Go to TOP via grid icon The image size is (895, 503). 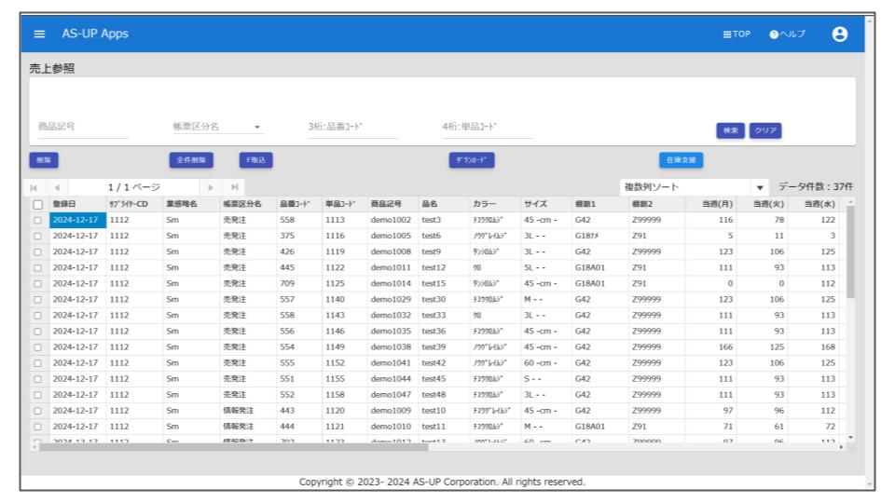click(x=737, y=34)
